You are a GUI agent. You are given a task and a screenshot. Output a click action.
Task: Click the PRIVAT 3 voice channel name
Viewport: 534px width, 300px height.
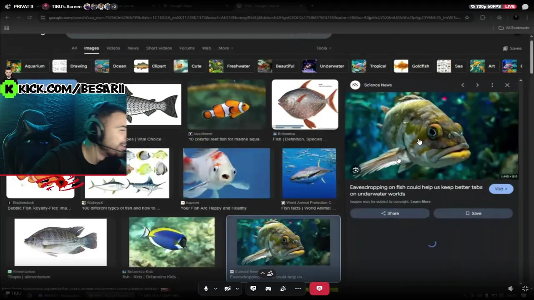[23, 7]
